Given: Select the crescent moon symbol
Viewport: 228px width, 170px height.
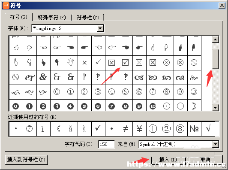Looking at the screenshot, I should pyautogui.click(x=194, y=106).
